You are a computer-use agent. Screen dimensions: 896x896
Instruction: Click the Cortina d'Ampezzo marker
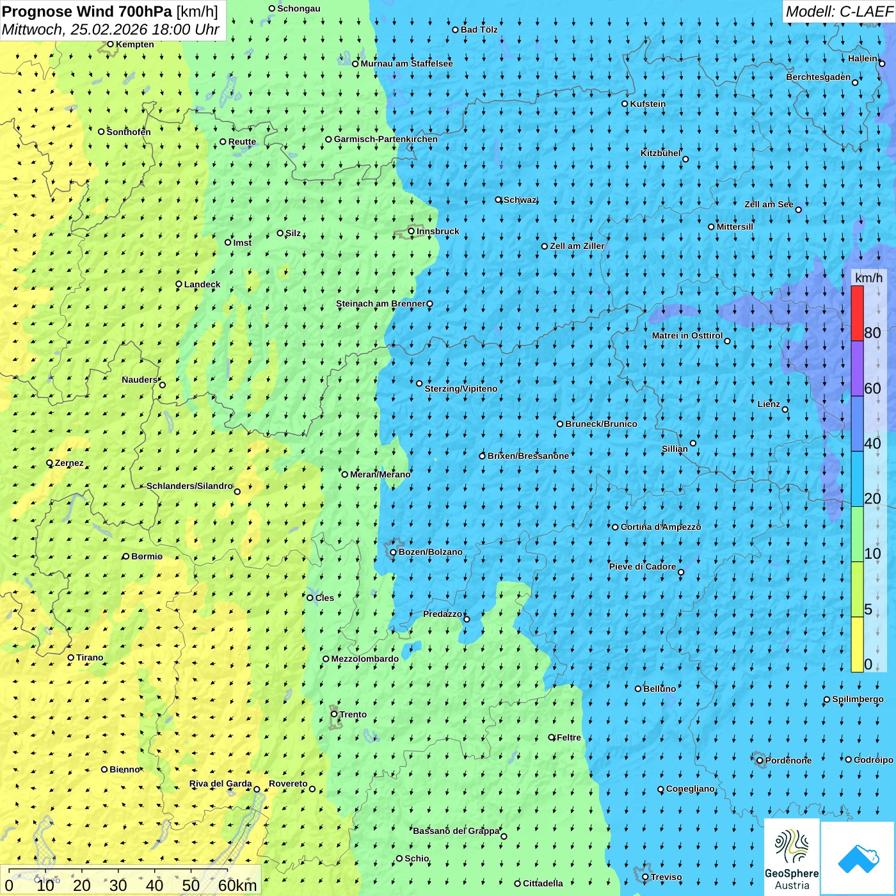click(615, 527)
